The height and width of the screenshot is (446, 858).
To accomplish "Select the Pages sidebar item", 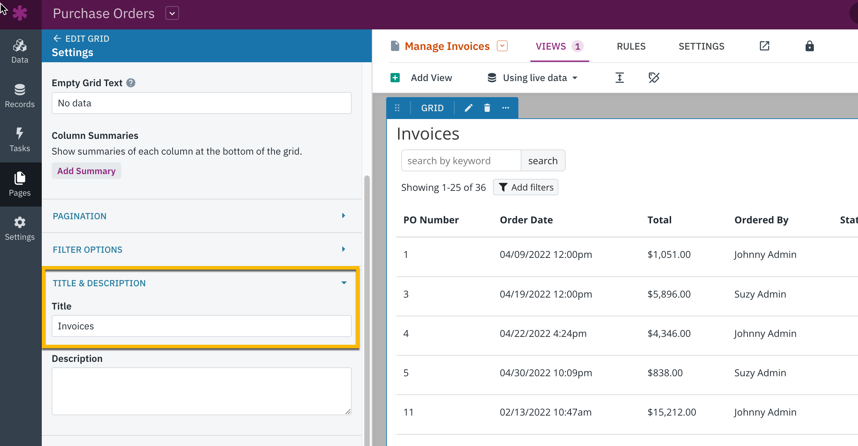I will pyautogui.click(x=20, y=184).
